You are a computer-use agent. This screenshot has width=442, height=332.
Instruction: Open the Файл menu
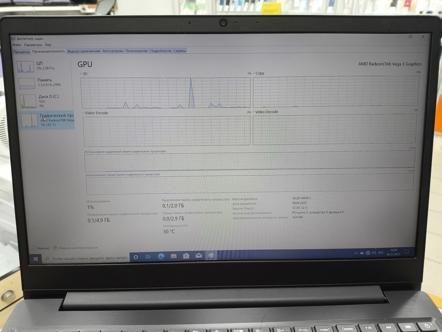[17, 45]
